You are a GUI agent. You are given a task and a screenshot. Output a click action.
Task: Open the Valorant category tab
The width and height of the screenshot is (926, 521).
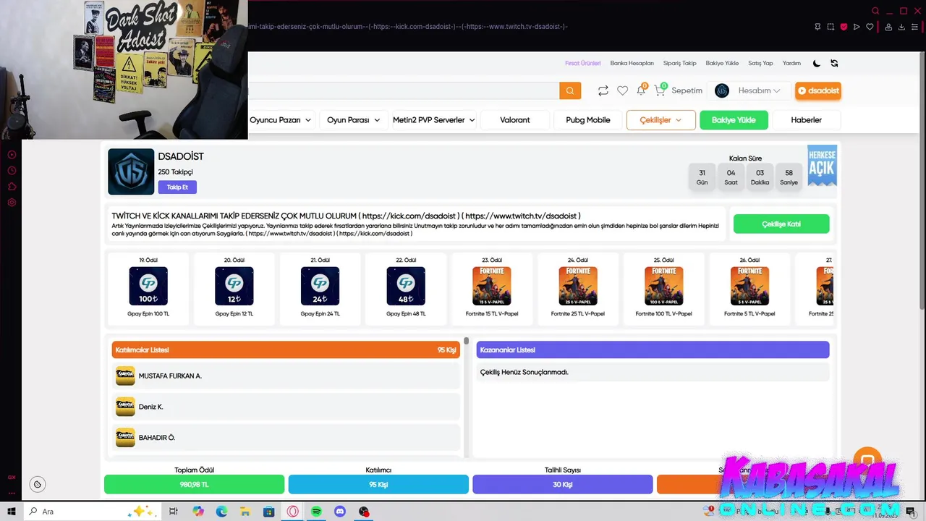(515, 120)
